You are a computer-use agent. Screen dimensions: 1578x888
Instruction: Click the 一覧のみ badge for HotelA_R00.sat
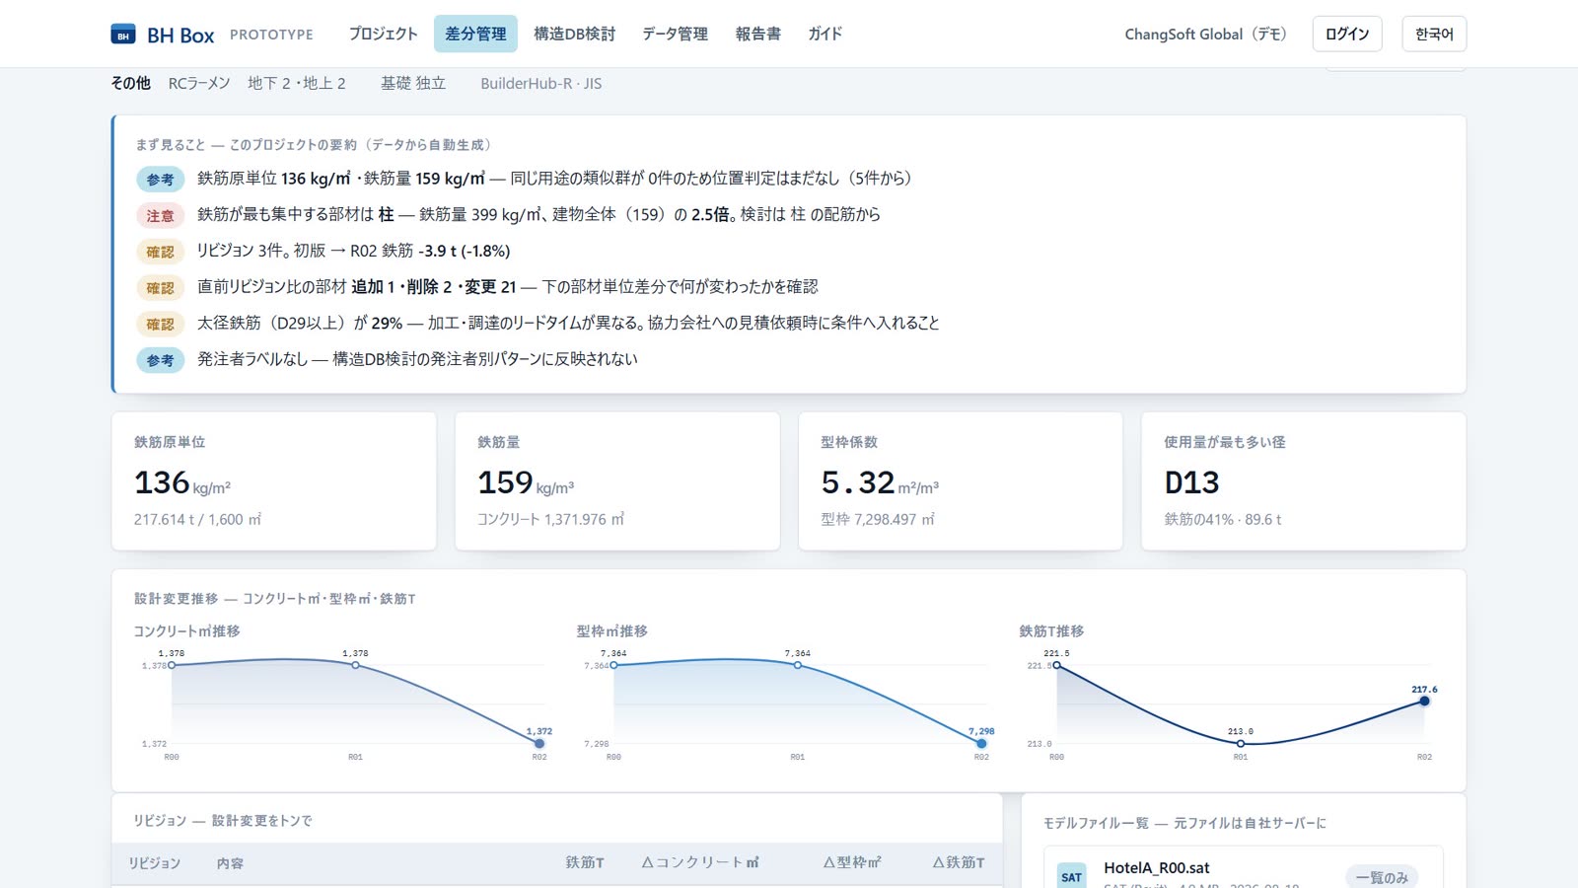1382,877
